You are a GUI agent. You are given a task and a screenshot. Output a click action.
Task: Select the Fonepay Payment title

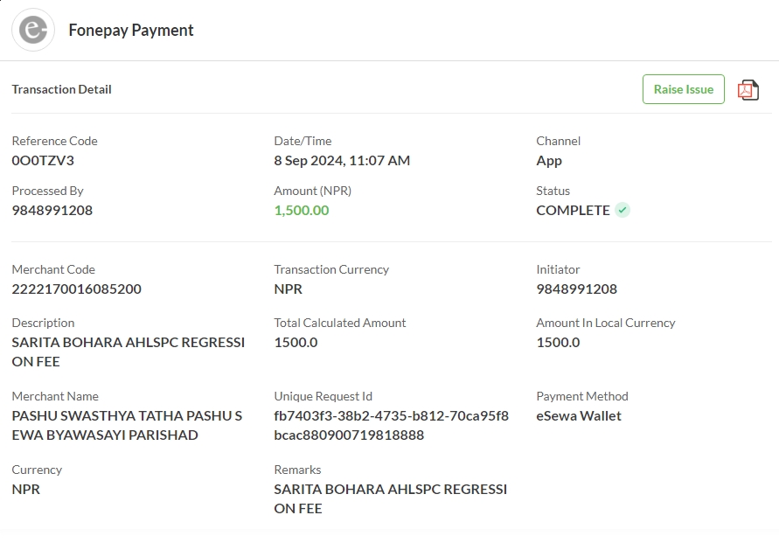click(x=131, y=31)
